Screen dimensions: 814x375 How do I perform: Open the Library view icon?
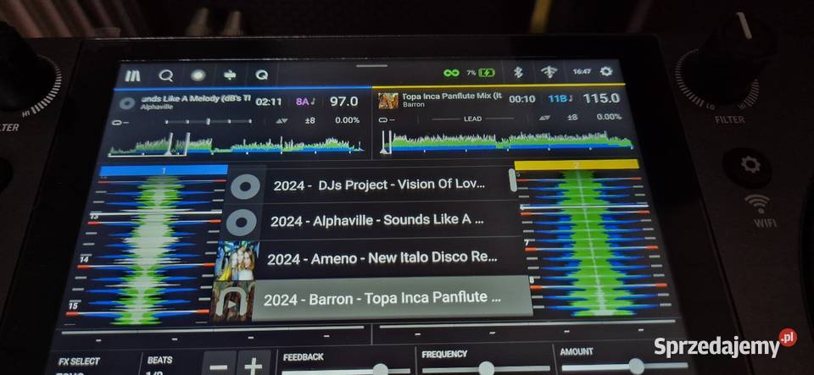point(133,75)
